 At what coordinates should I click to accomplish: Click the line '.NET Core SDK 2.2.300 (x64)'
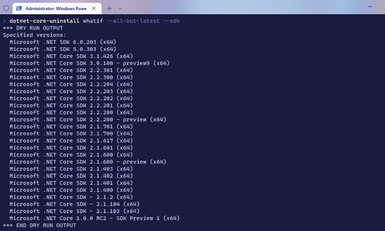point(71,77)
